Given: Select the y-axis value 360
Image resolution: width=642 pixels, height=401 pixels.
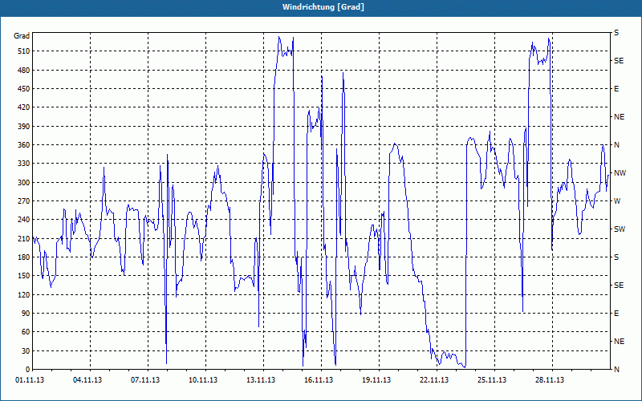Looking at the screenshot, I should 23,145.
